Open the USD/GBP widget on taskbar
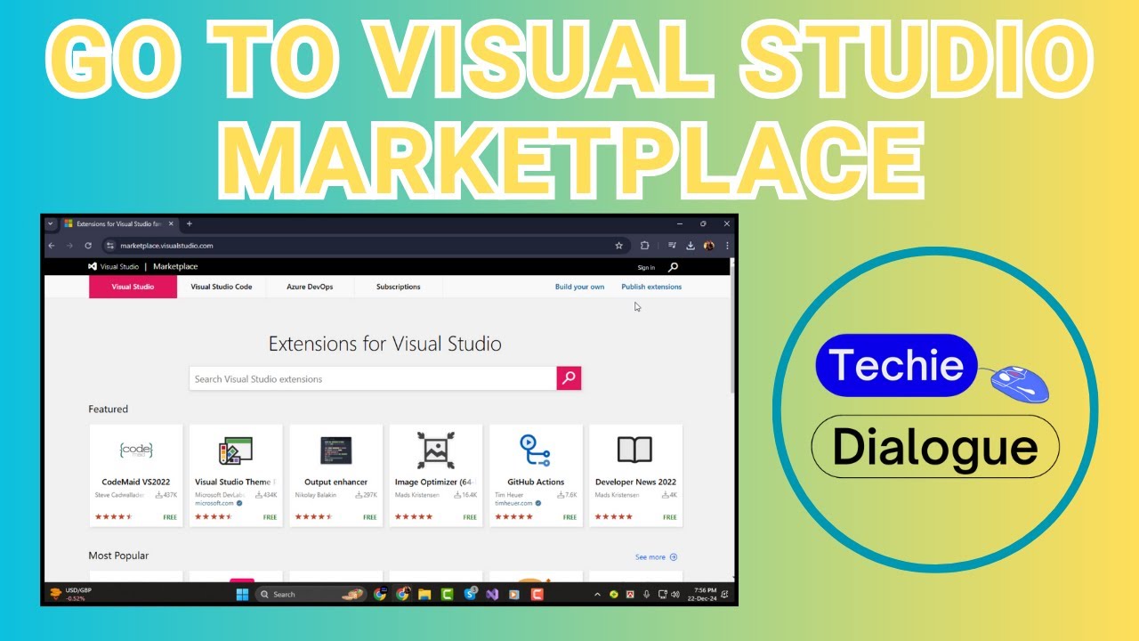1139x641 pixels. (x=70, y=594)
